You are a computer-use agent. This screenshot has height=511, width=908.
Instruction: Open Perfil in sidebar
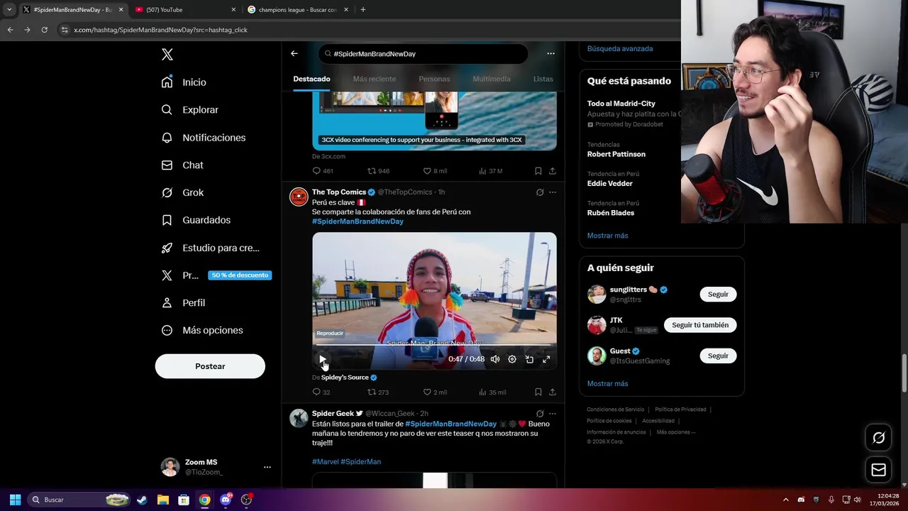(183, 303)
